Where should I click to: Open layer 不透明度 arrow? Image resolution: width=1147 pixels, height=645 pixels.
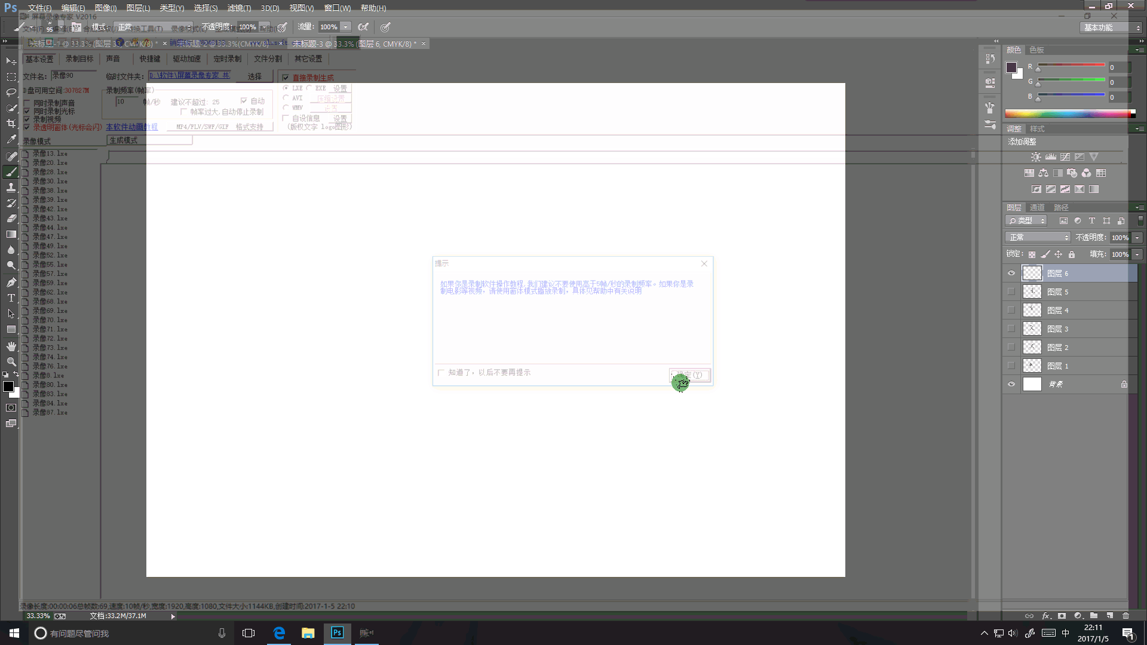pos(1137,238)
